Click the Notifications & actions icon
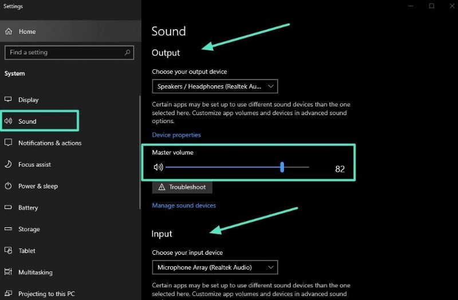 tap(9, 143)
